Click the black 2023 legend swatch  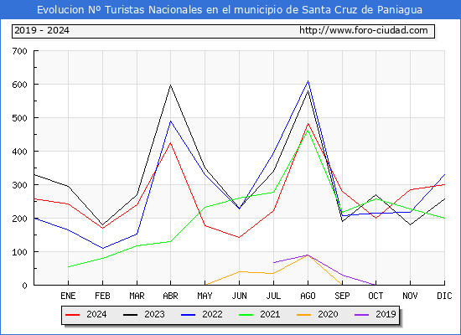pyautogui.click(x=130, y=315)
